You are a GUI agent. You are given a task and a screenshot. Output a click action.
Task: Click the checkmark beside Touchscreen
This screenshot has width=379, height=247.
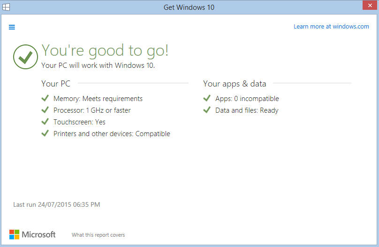(45, 122)
